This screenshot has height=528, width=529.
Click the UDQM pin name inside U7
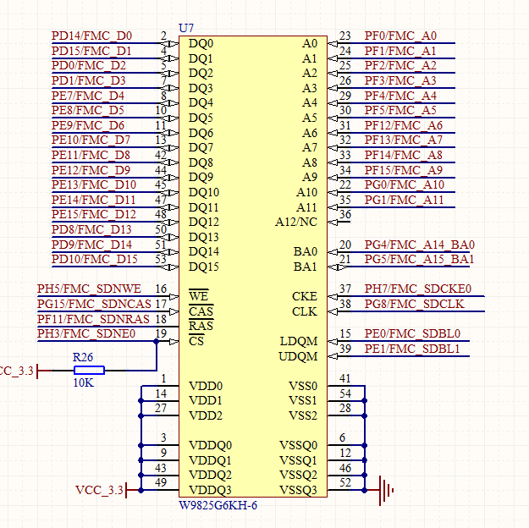298,356
